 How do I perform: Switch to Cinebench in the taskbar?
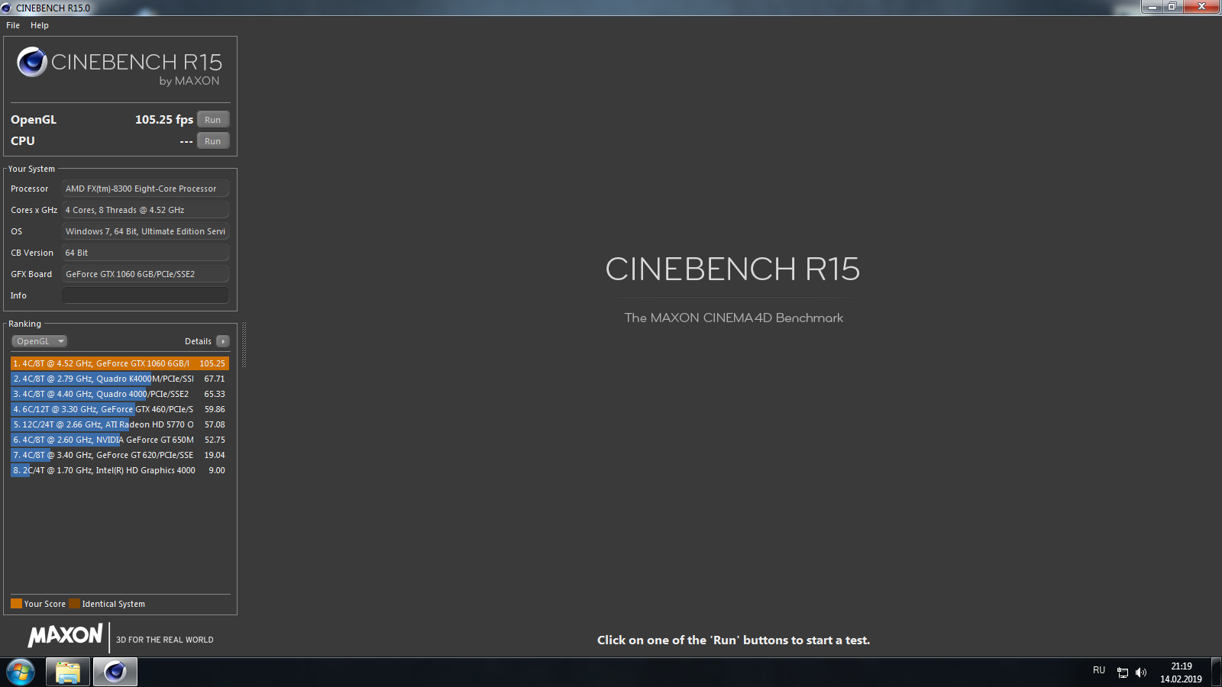(115, 672)
